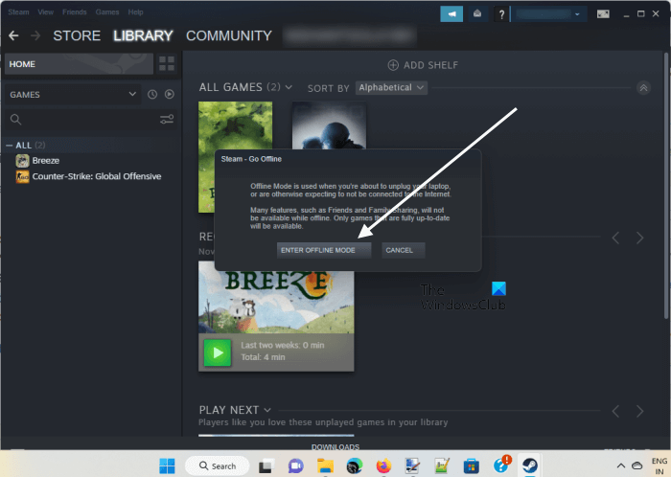Open Microsoft Store from the taskbar
Viewport: 671px width, 477px height.
click(x=472, y=466)
